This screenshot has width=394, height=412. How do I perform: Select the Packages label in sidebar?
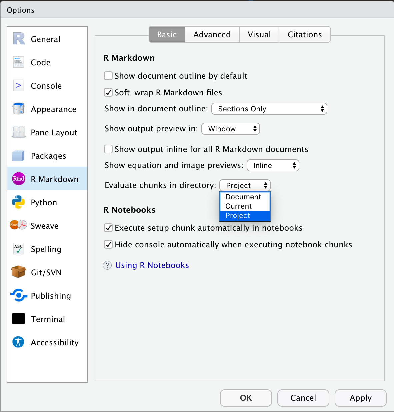pos(49,156)
